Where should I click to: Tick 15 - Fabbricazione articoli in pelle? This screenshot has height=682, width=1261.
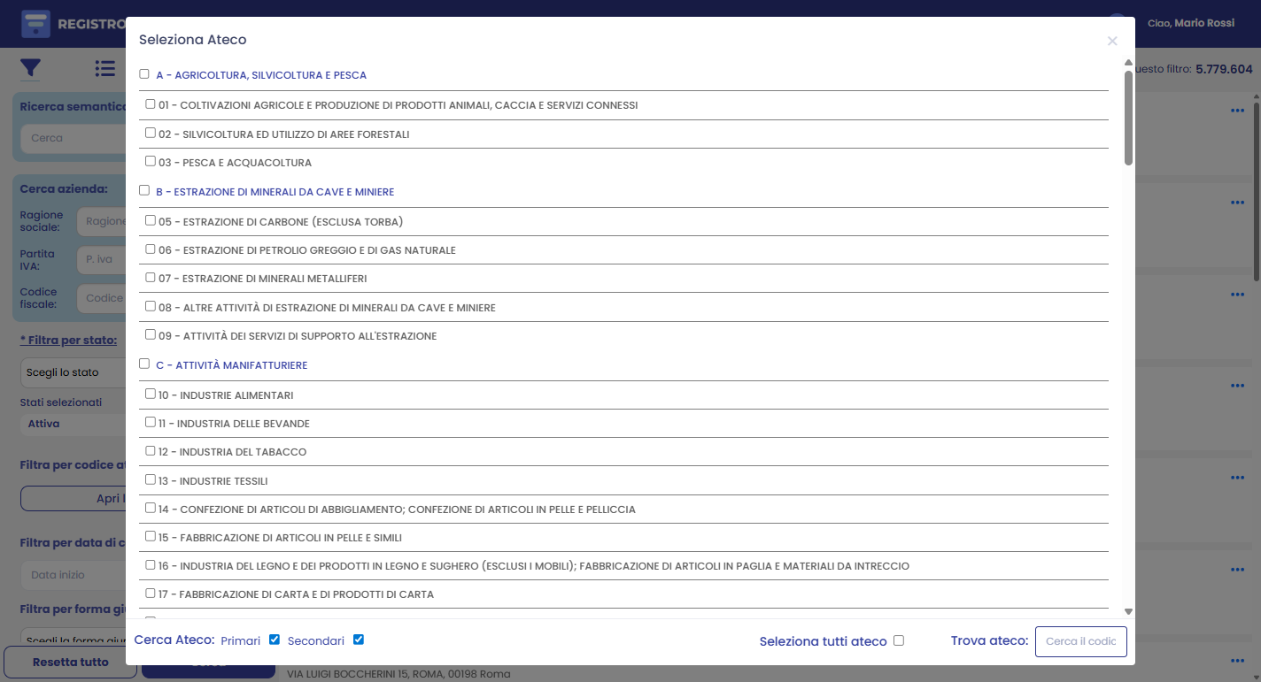pyautogui.click(x=151, y=537)
